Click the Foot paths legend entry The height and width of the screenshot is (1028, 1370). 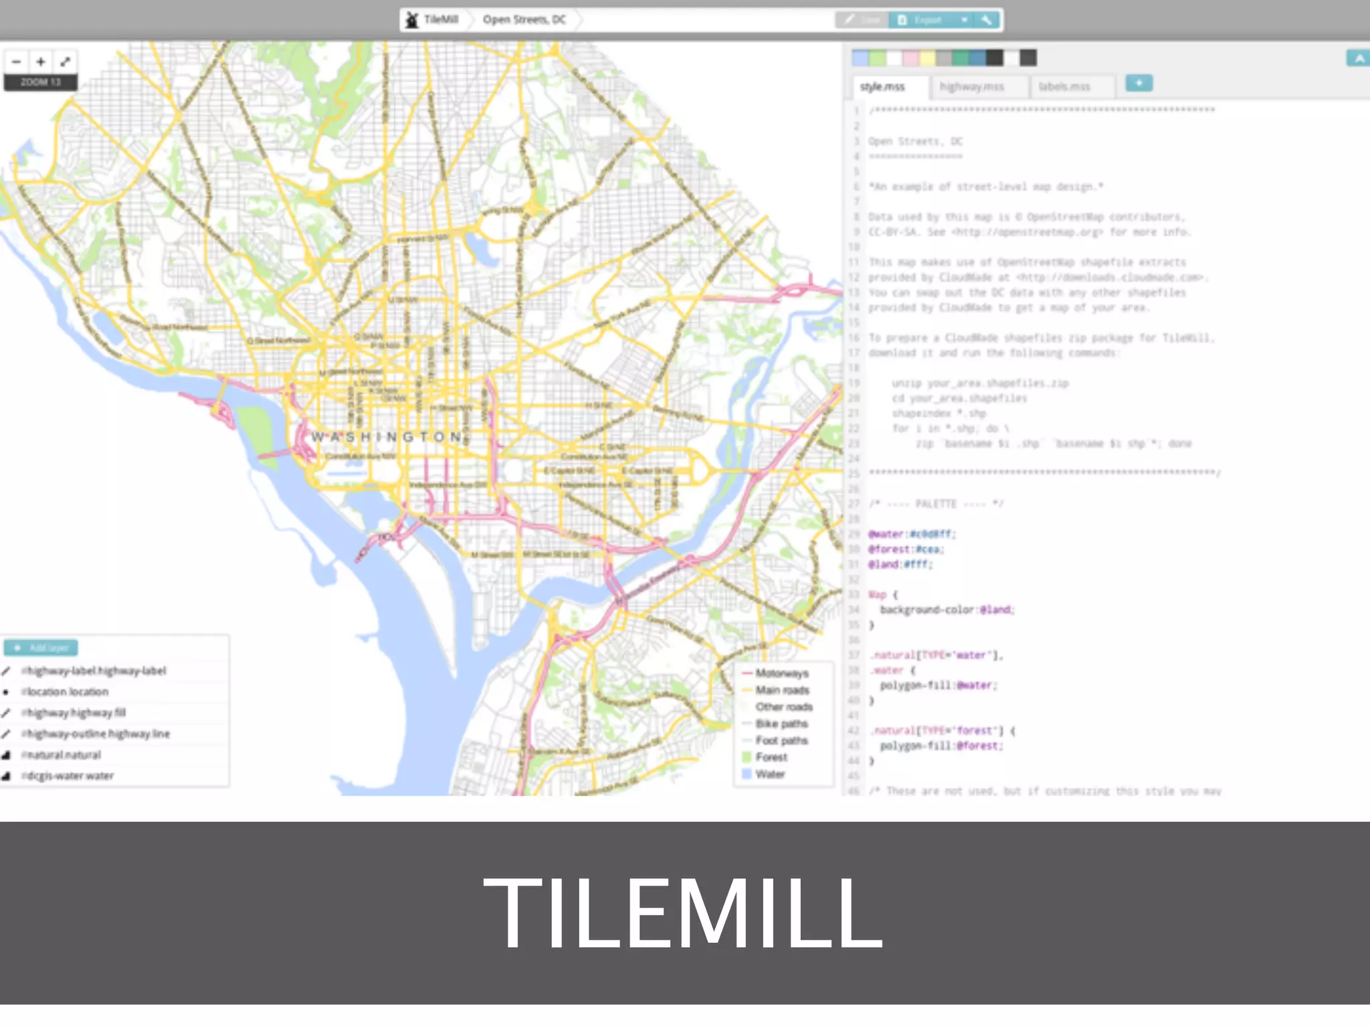click(x=775, y=740)
